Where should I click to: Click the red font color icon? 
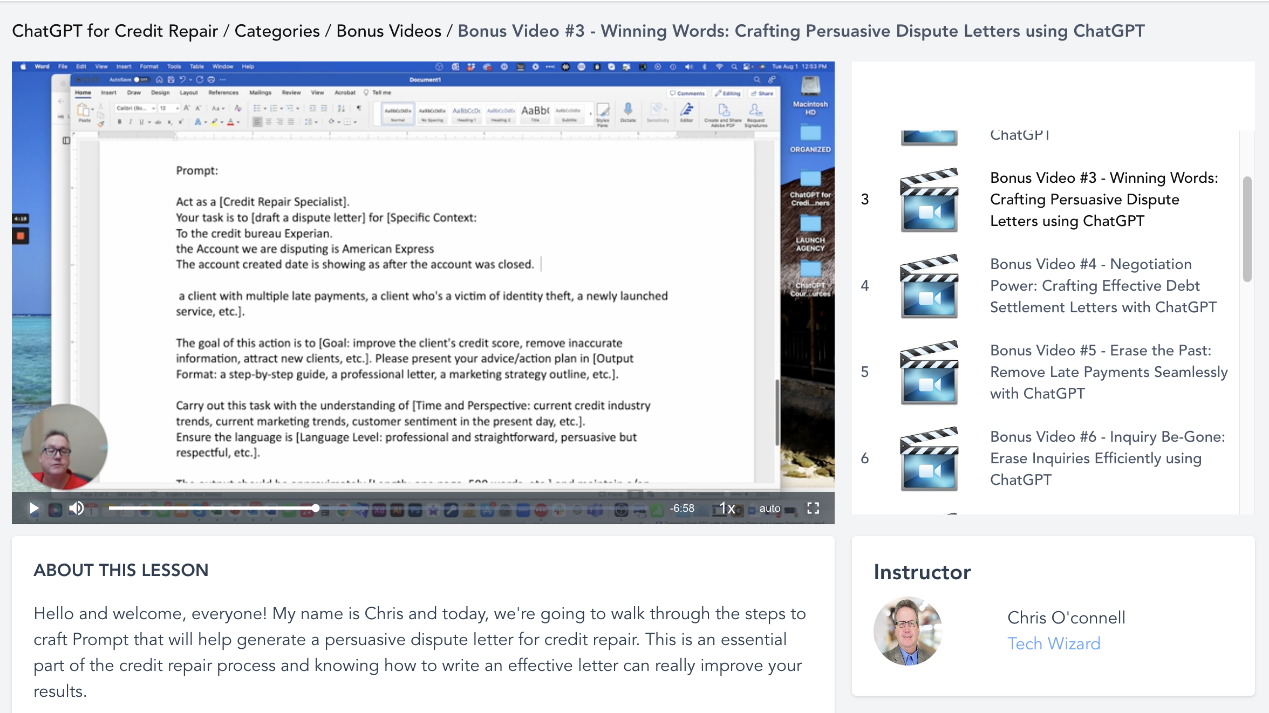click(230, 122)
